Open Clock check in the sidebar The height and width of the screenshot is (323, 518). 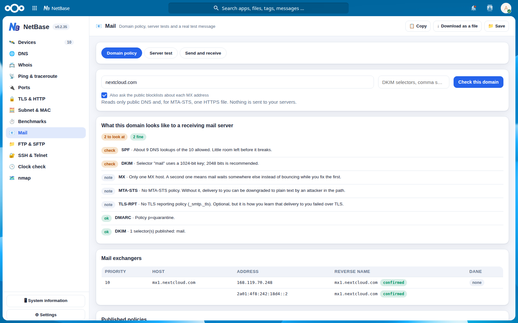[46, 167]
